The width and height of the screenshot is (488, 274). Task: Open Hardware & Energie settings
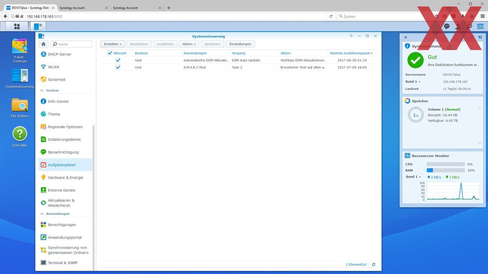point(65,178)
